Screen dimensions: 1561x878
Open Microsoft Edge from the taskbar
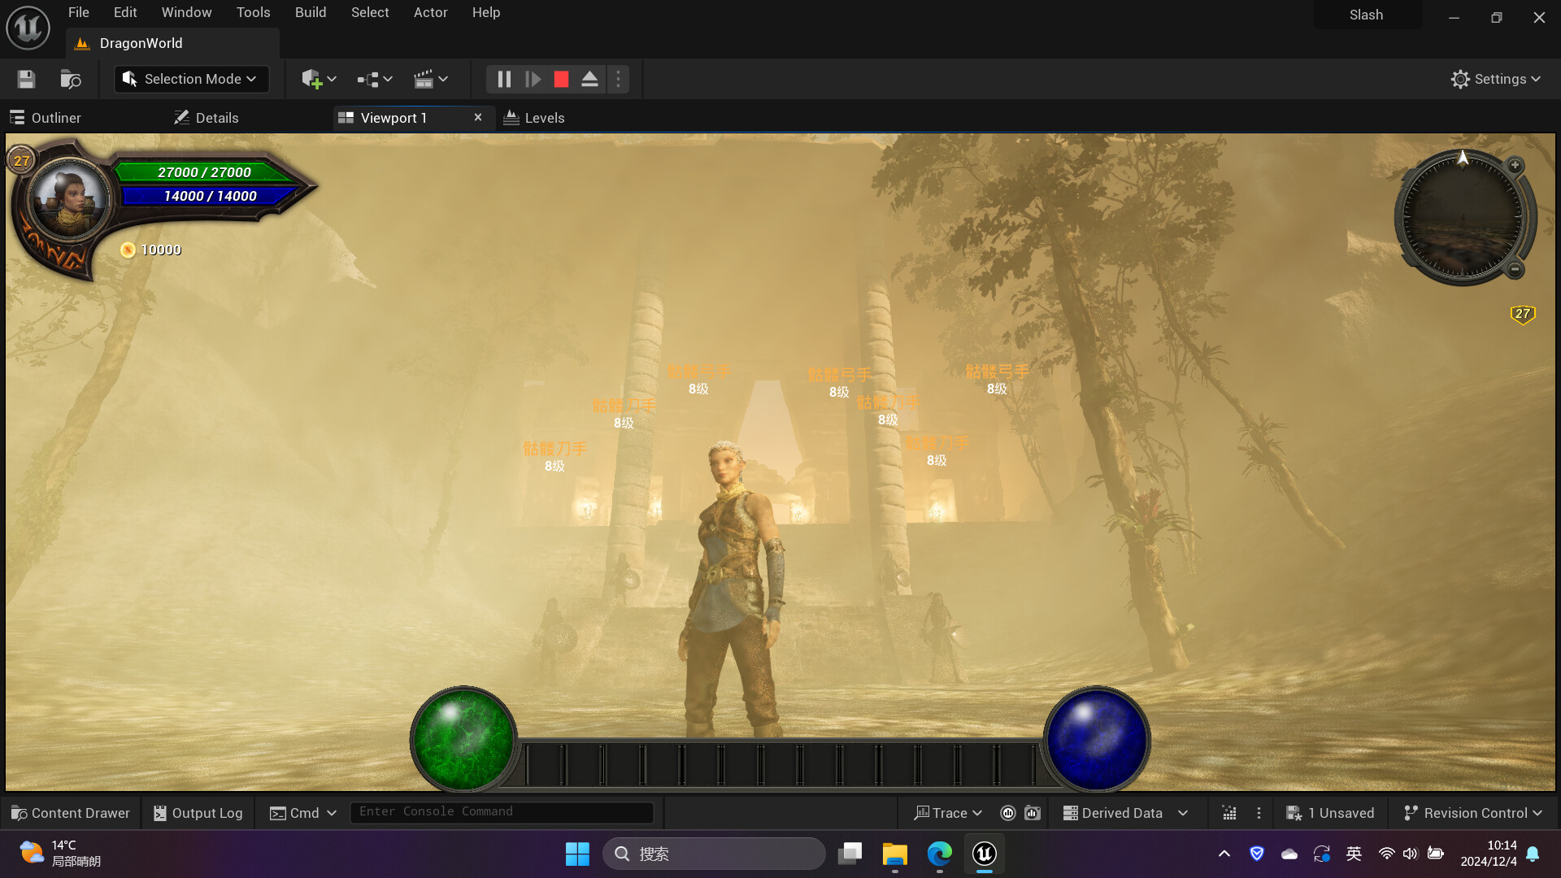(939, 854)
